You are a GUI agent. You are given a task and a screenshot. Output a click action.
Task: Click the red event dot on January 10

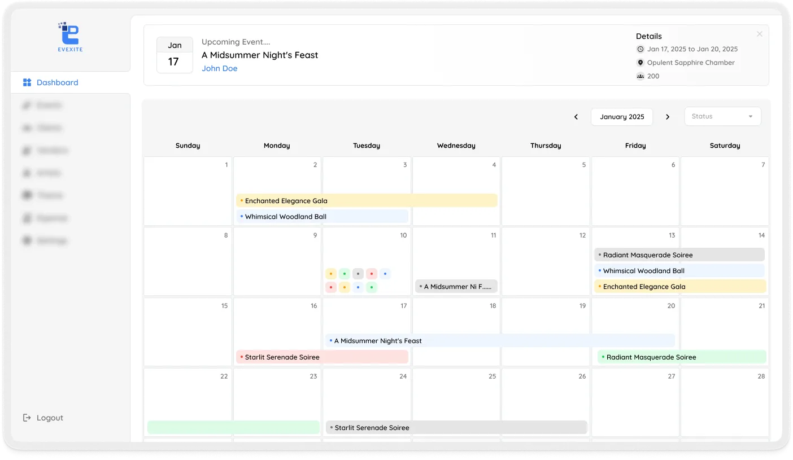(x=372, y=273)
